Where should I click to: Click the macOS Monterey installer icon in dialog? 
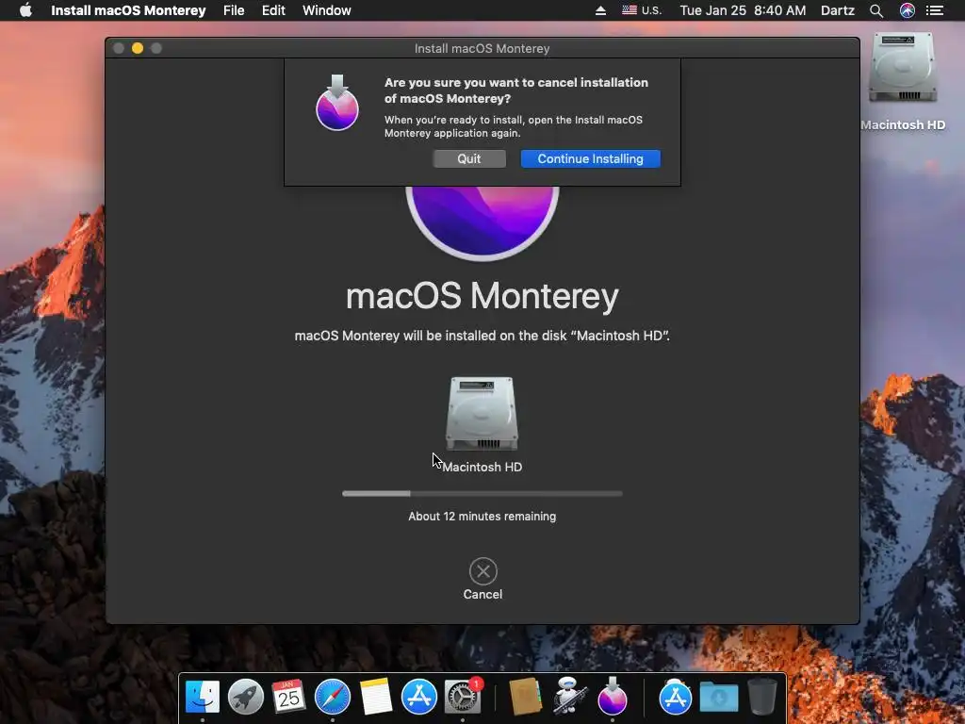[x=337, y=103]
